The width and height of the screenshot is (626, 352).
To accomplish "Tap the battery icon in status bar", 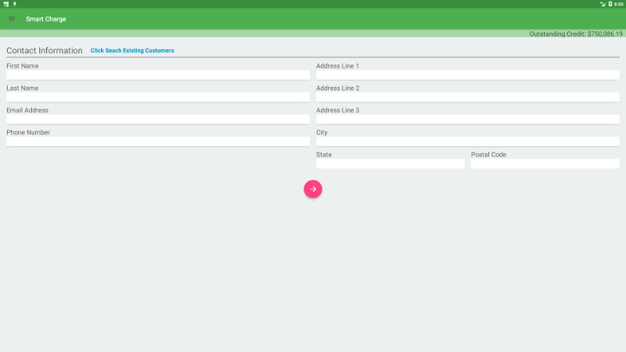I will tap(610, 4).
